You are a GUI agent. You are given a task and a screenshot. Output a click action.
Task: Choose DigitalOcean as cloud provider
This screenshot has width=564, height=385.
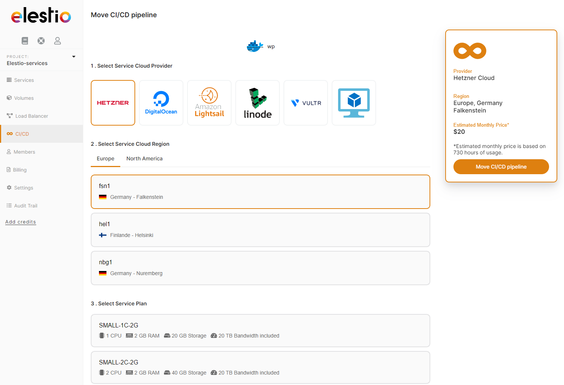(x=161, y=103)
